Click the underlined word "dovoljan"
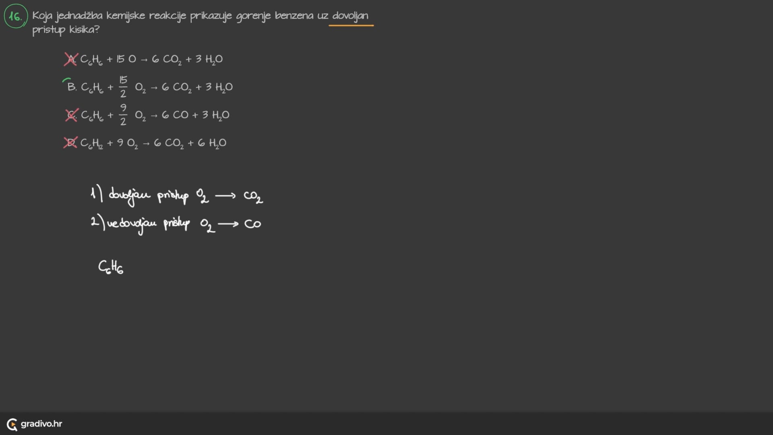 350,16
